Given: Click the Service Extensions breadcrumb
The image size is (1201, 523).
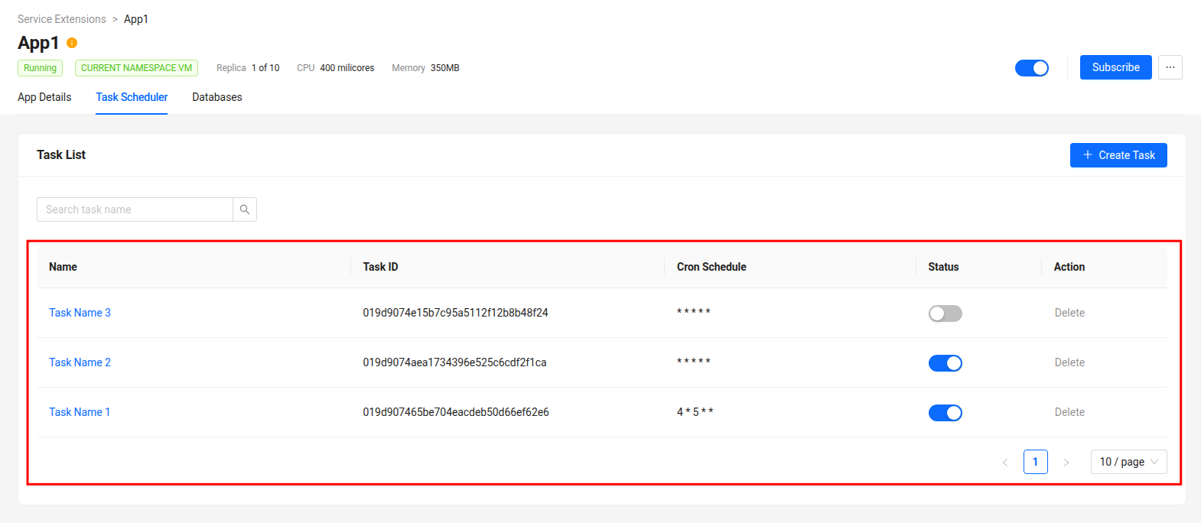Looking at the screenshot, I should point(62,19).
